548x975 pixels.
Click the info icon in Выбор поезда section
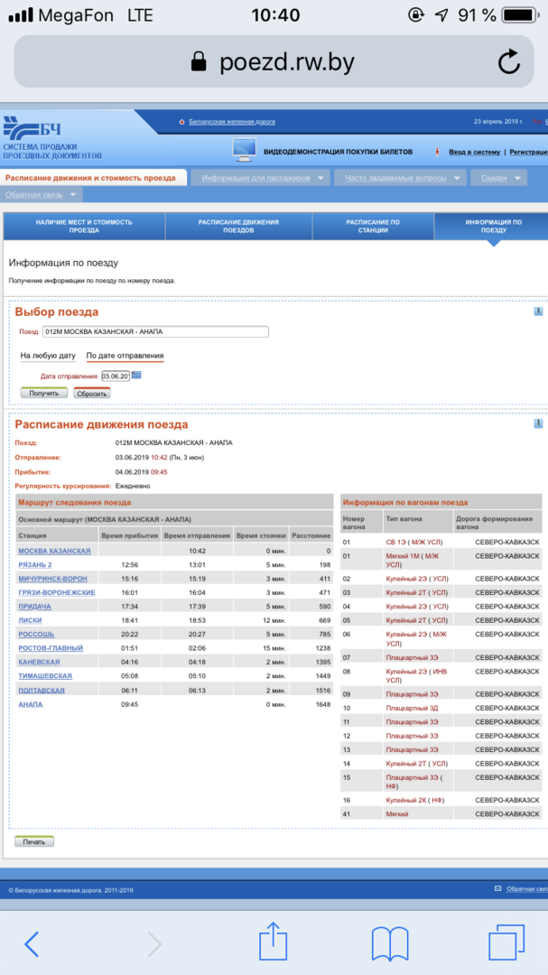538,311
